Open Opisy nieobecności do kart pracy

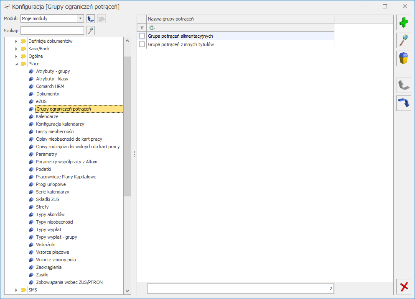[x=69, y=139]
